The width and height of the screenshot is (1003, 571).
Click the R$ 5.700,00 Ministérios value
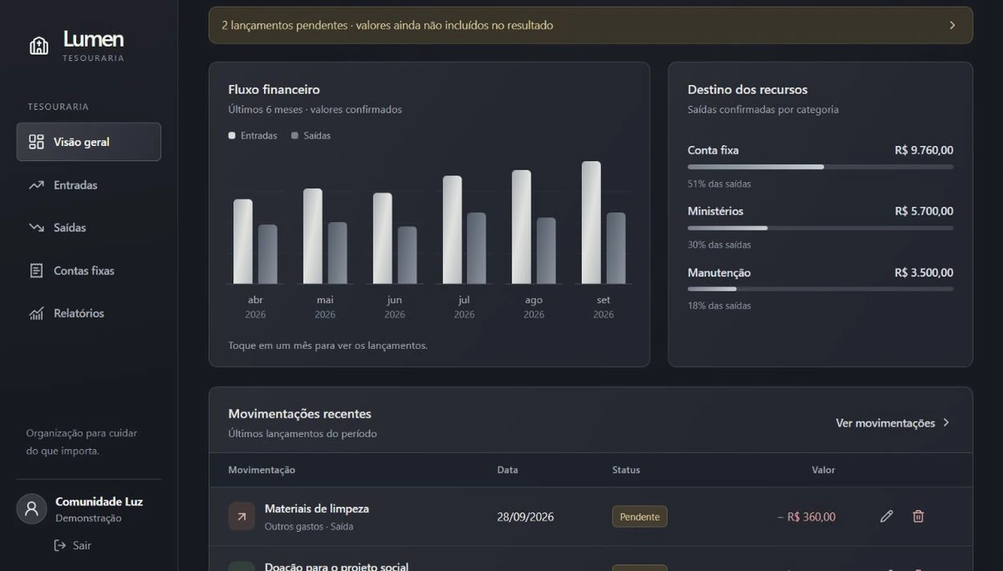point(924,211)
